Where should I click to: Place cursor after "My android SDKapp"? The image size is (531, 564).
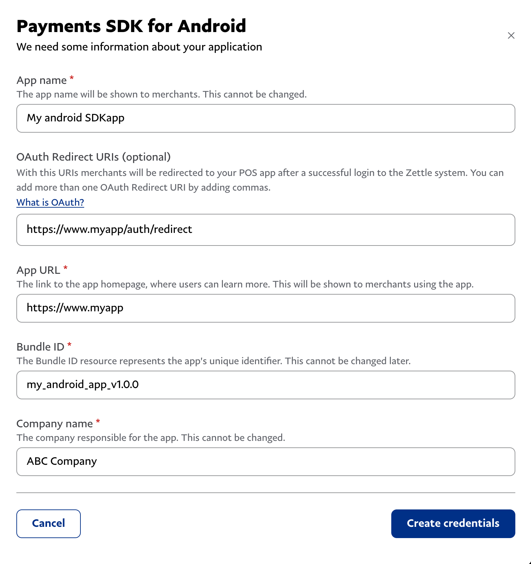(125, 118)
